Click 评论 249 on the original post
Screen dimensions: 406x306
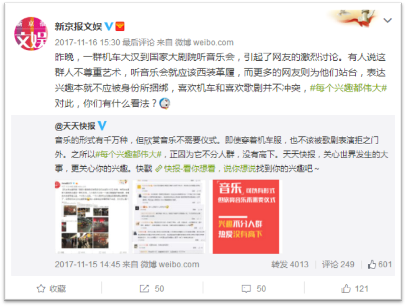pos(338,264)
